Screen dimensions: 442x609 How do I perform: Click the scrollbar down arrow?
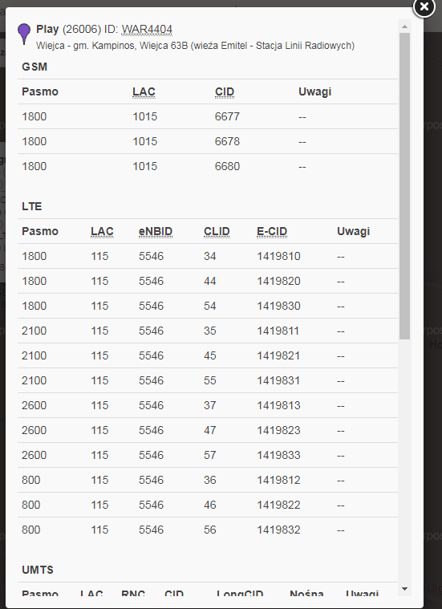click(404, 589)
